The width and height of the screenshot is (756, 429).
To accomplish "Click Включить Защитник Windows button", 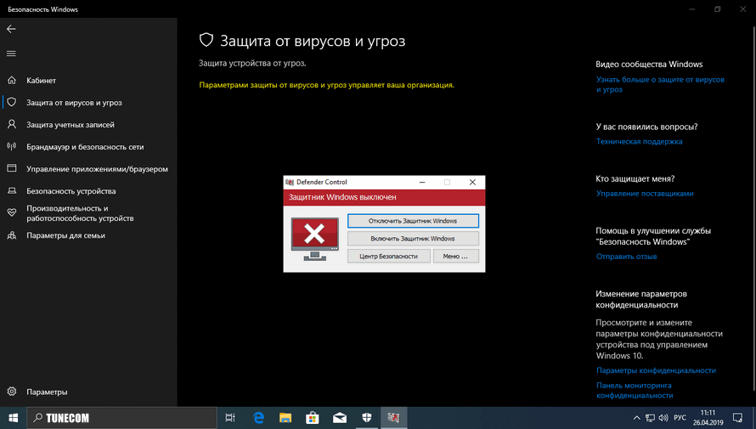I will pos(413,239).
